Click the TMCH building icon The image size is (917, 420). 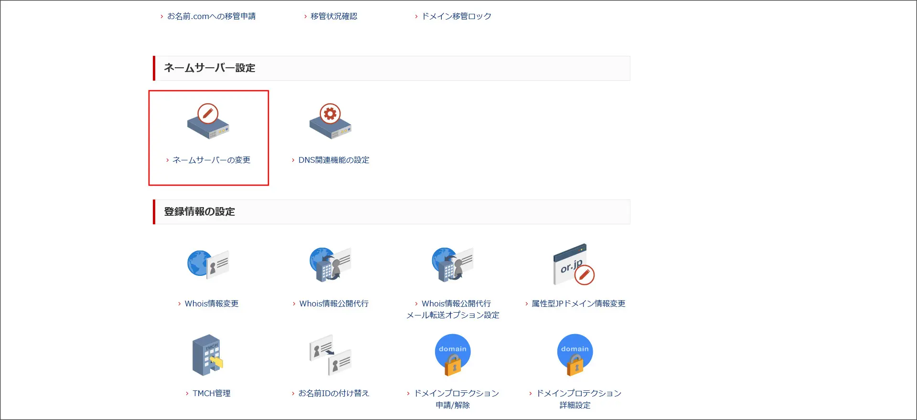click(208, 355)
